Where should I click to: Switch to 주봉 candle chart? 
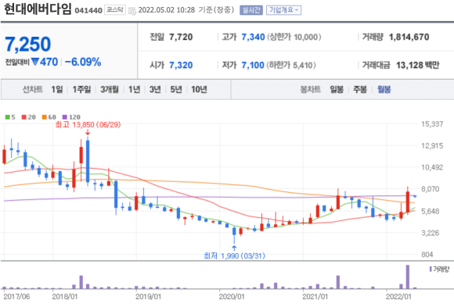tap(360, 89)
